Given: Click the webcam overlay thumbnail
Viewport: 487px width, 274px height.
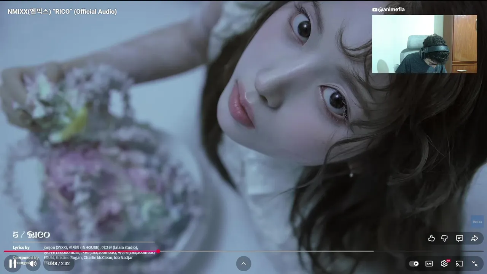Looking at the screenshot, I should pyautogui.click(x=424, y=44).
